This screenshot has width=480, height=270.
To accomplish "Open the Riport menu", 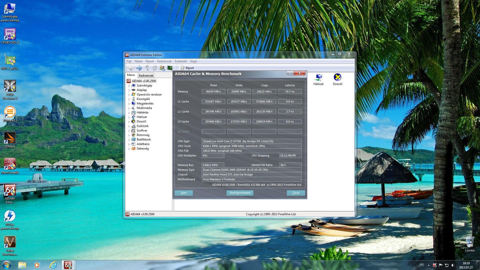I will click(150, 61).
